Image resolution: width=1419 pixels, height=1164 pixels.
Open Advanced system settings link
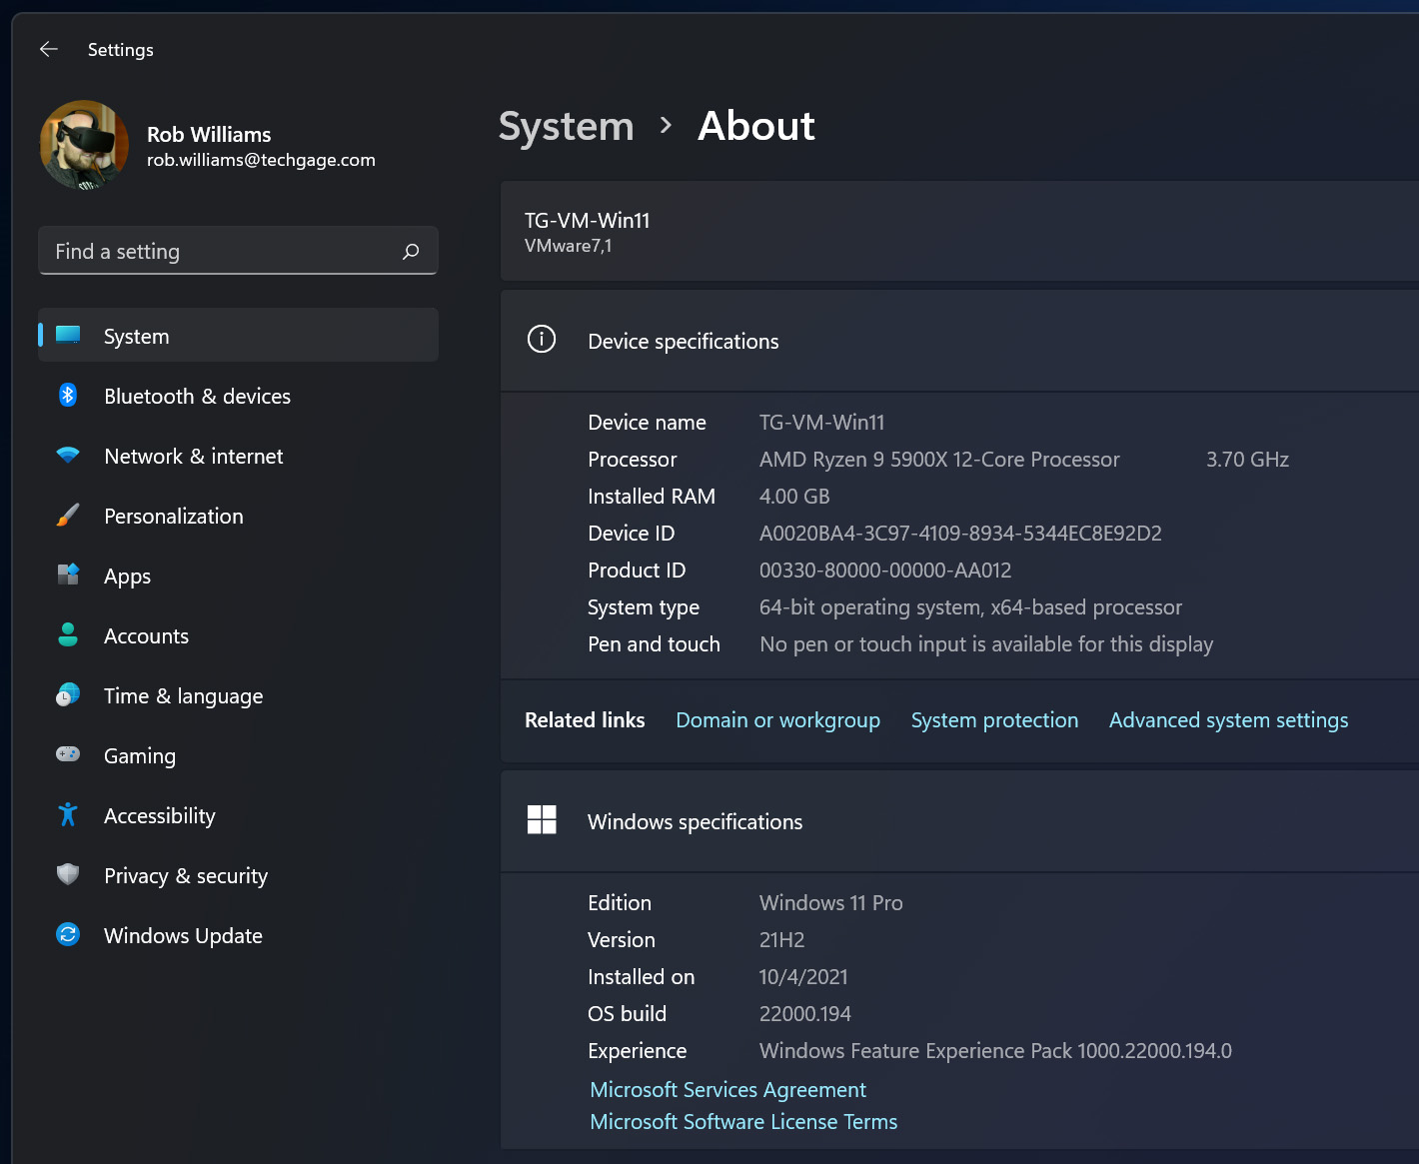tap(1228, 720)
